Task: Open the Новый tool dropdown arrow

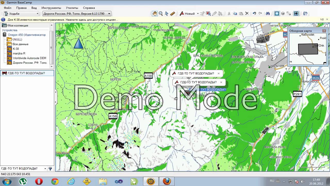Action: [x=198, y=13]
